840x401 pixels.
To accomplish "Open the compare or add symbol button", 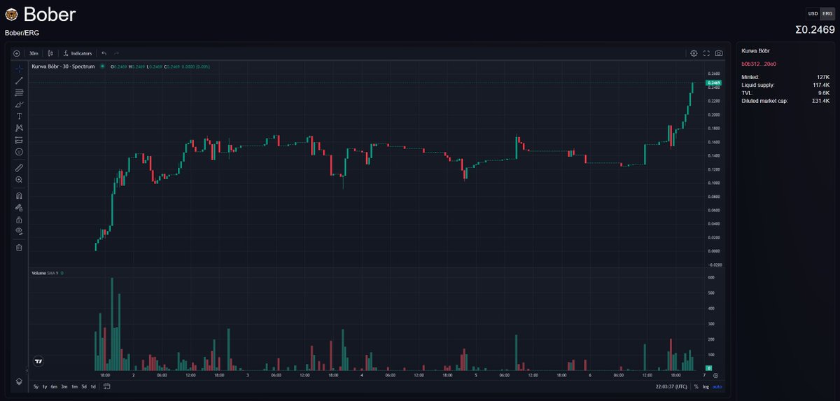I will click(x=17, y=53).
